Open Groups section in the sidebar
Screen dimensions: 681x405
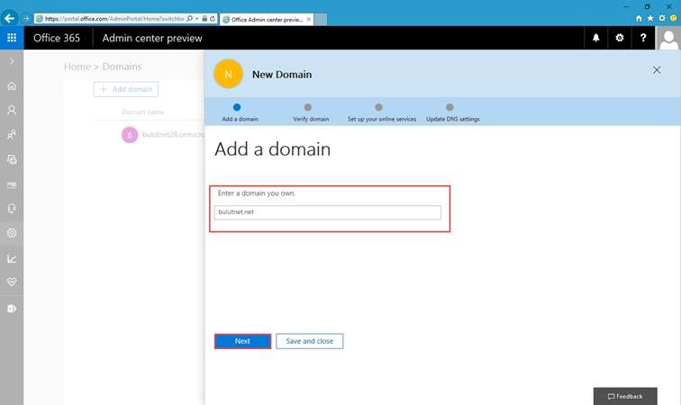(12, 135)
